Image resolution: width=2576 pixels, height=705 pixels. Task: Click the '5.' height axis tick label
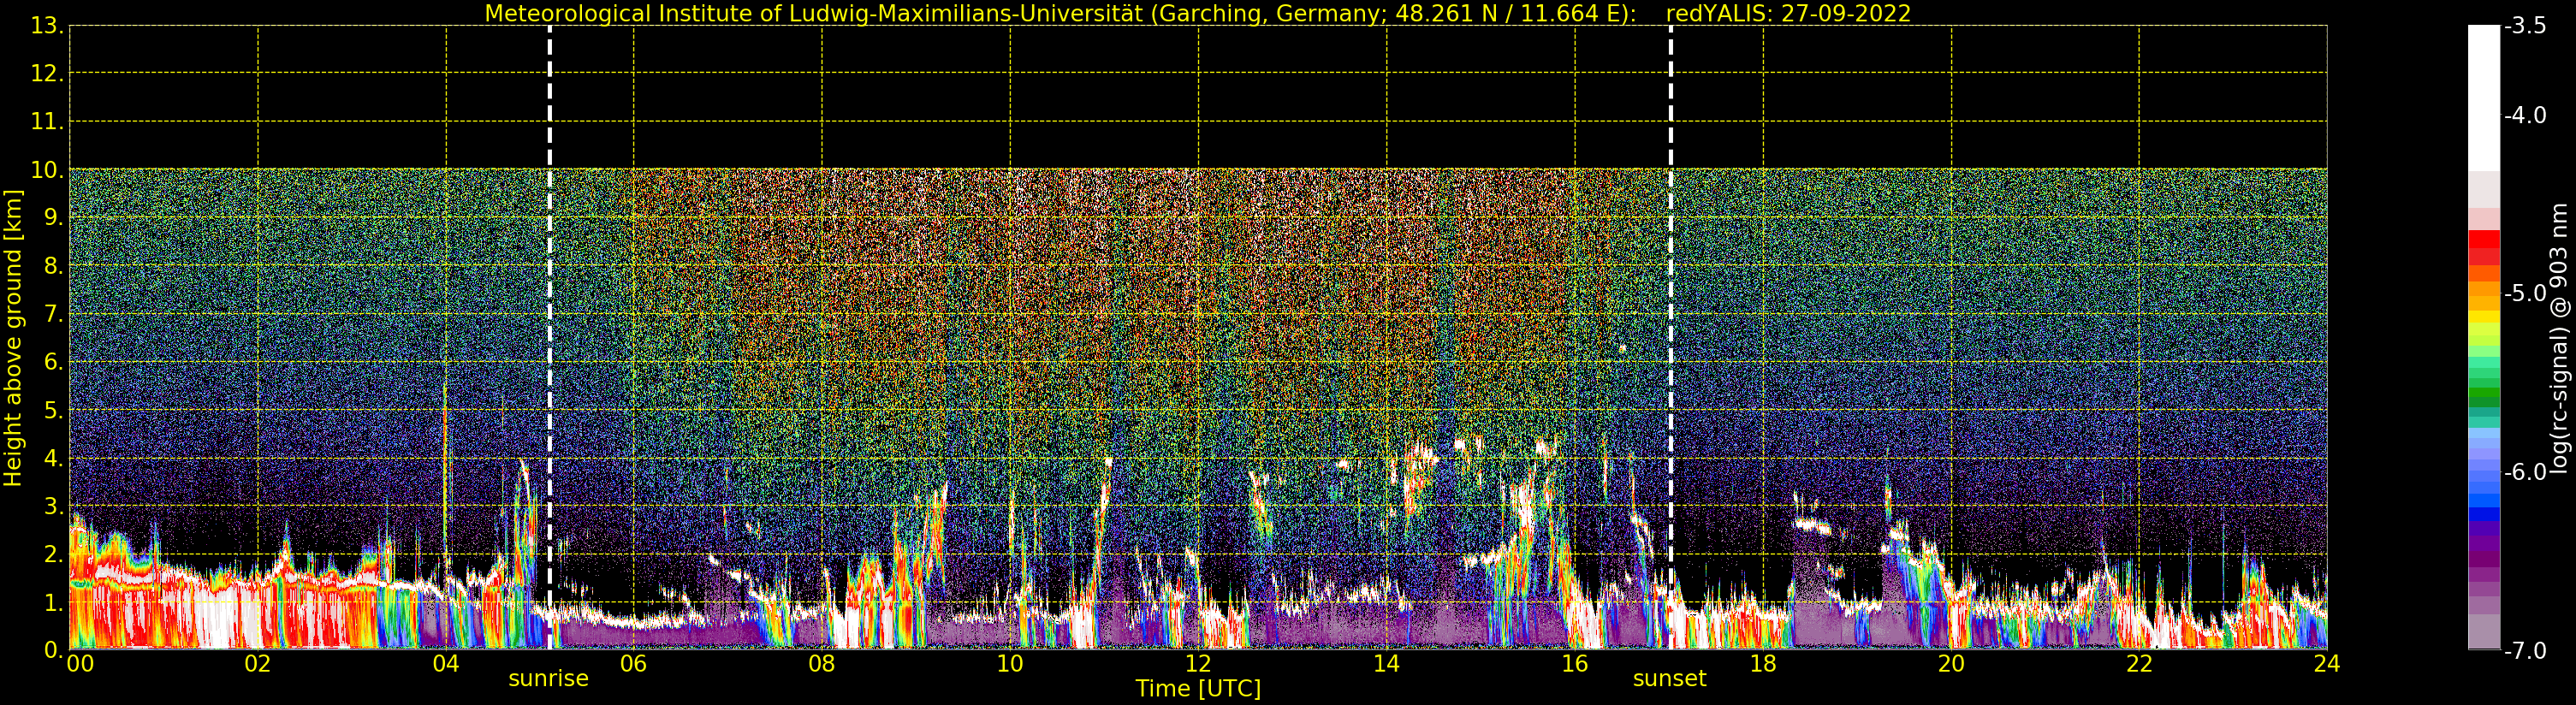tap(54, 410)
